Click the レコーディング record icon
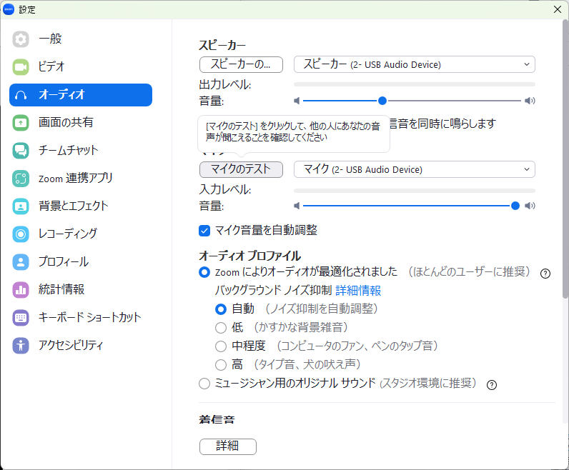This screenshot has width=569, height=470. (x=21, y=234)
